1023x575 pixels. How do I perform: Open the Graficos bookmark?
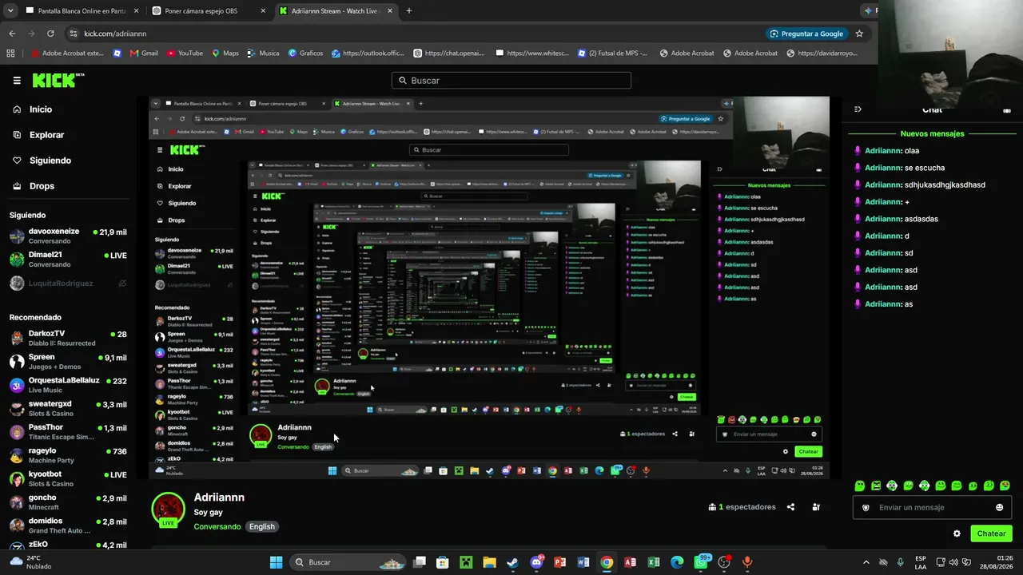coord(305,54)
